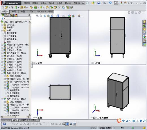Switch to the 草图 command tab
The height and width of the screenshot is (130, 147).
pos(23,12)
